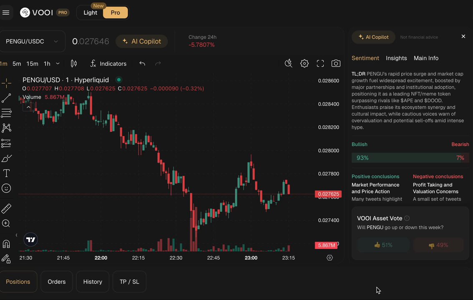Click the VOOI logo
Viewport: 473px width, 300px height.
pos(37,12)
